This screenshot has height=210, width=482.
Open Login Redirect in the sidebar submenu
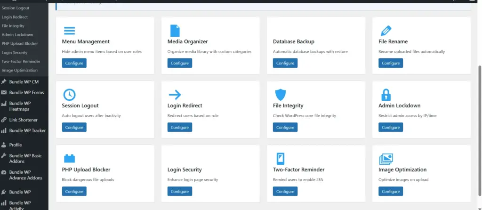point(15,17)
